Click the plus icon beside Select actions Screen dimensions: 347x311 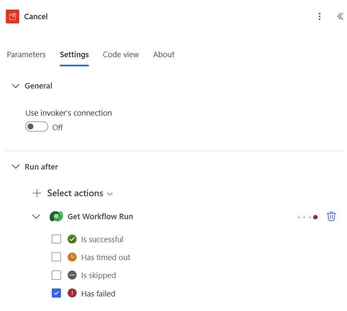pyautogui.click(x=37, y=193)
